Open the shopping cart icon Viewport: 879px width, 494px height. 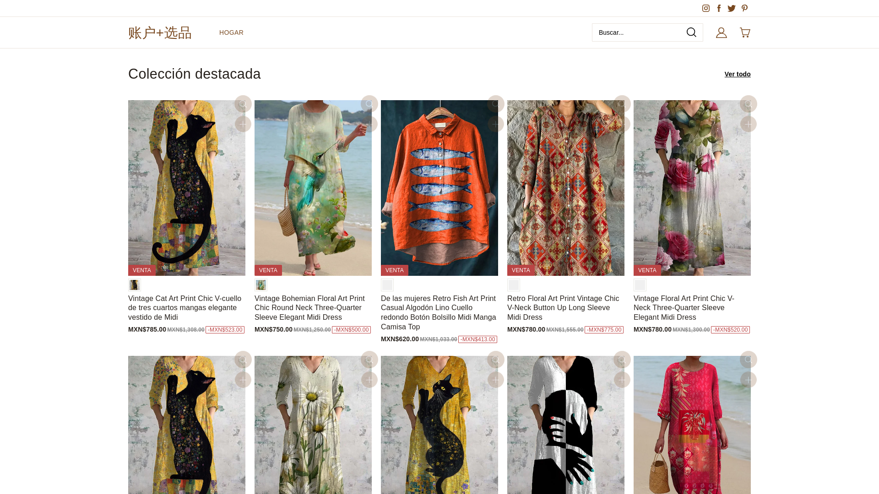point(745,32)
